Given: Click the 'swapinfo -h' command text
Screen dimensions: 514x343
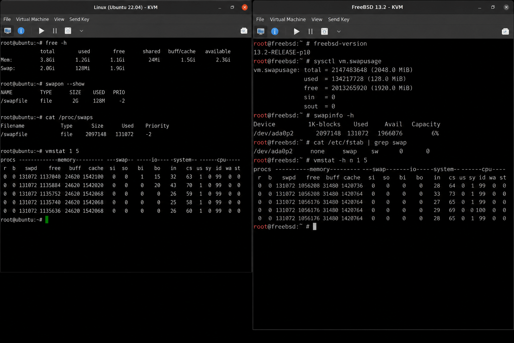Looking at the screenshot, I should (x=334, y=115).
